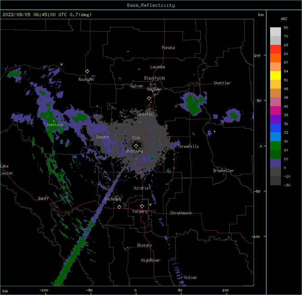Click the Banff label
302x295 pixels.
(x=43, y=199)
